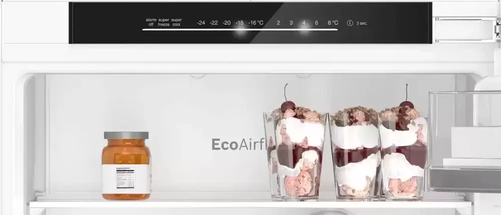Screen dimensions: 501x215
Task: Choose the 6 fridge temperature setting
Action: pyautogui.click(x=316, y=23)
